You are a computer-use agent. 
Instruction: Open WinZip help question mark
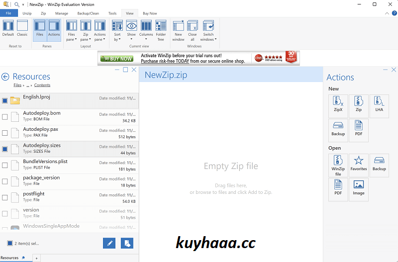pos(395,13)
